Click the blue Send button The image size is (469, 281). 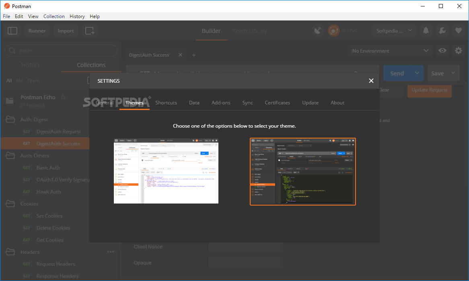tap(397, 73)
